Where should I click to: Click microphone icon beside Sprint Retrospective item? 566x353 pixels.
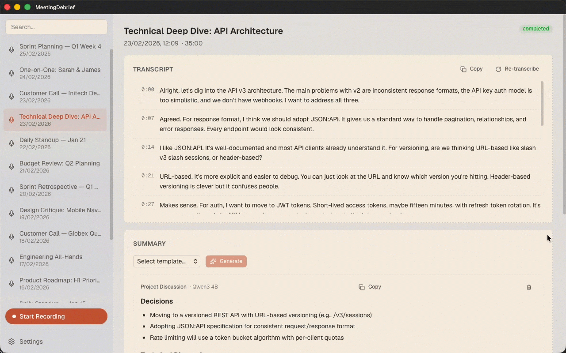coord(11,190)
